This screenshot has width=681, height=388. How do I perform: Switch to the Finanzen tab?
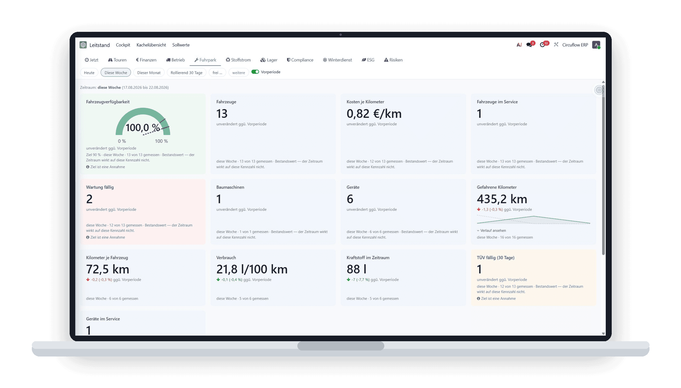coord(146,60)
